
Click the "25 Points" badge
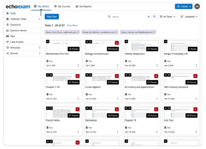[x=191, y=82]
